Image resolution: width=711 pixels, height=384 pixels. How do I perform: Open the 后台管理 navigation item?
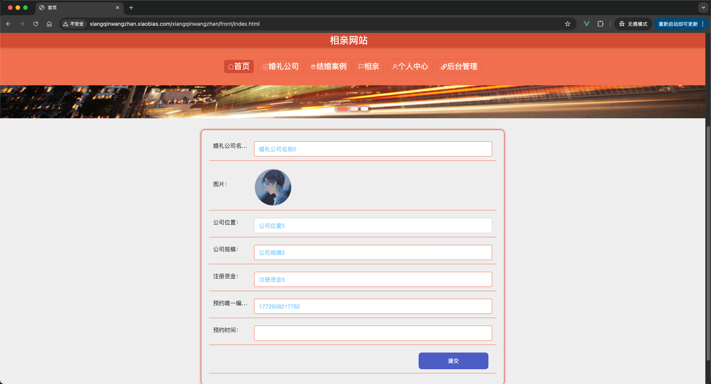tap(459, 66)
